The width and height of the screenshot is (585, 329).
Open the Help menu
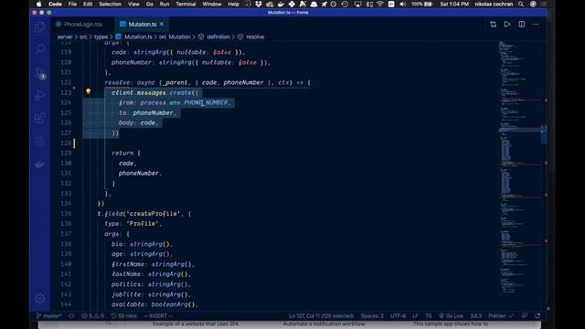pyautogui.click(x=234, y=4)
